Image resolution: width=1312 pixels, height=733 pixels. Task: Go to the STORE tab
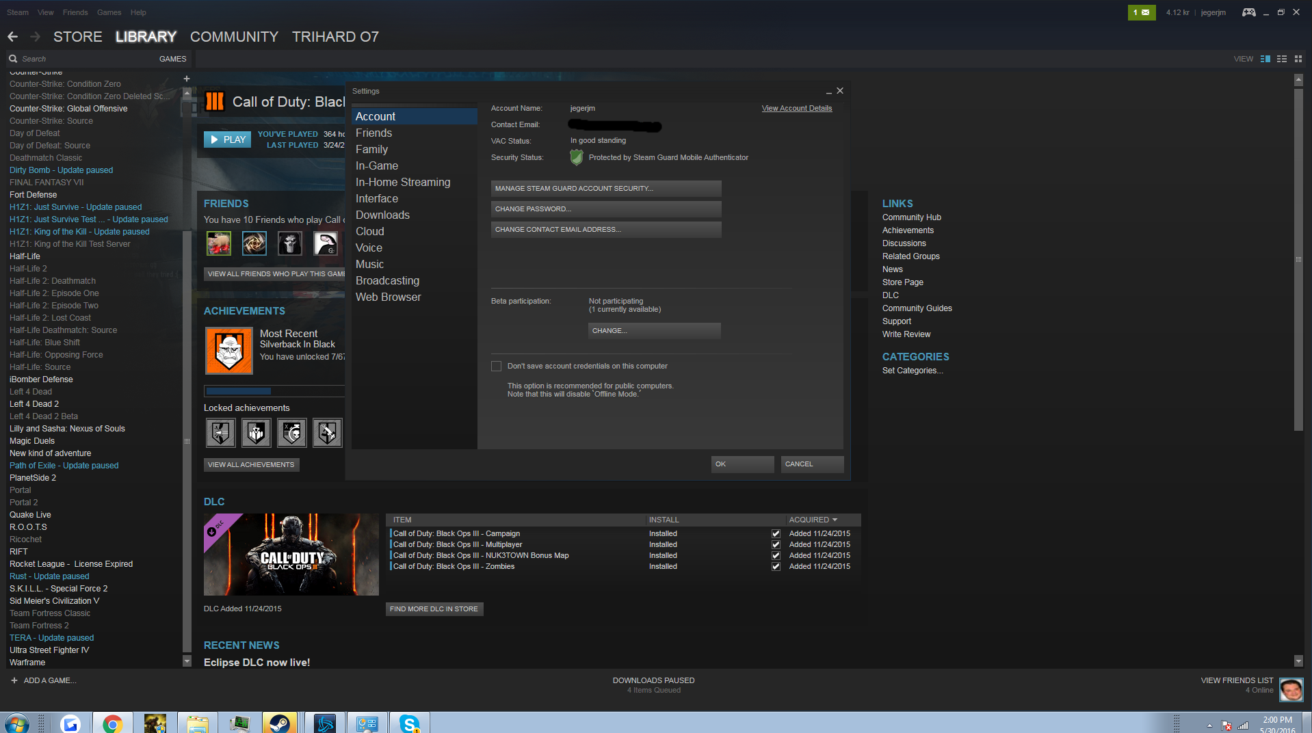point(78,37)
